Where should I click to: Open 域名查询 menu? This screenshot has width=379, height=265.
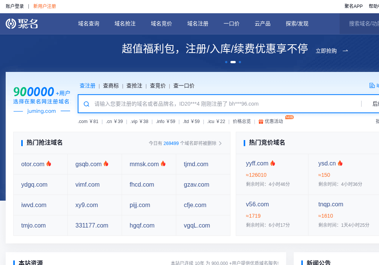coord(89,23)
